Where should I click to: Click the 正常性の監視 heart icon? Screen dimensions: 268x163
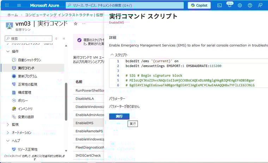point(14,84)
